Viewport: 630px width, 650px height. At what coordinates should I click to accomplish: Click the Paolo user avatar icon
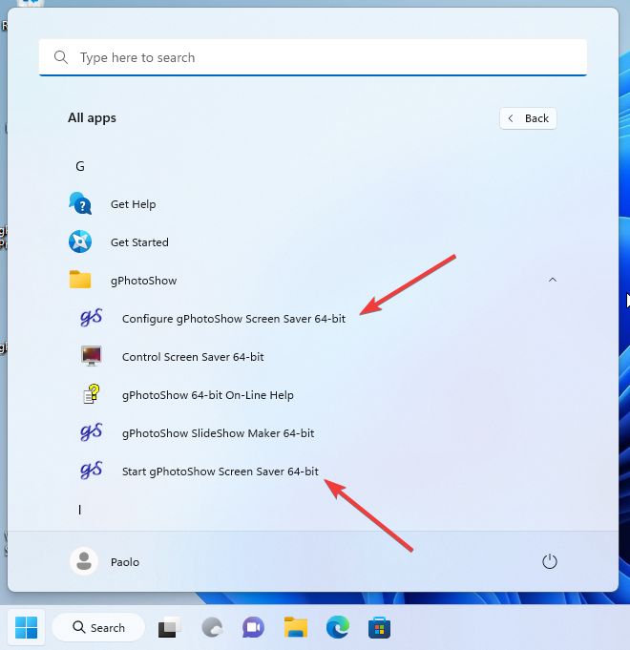coord(84,561)
